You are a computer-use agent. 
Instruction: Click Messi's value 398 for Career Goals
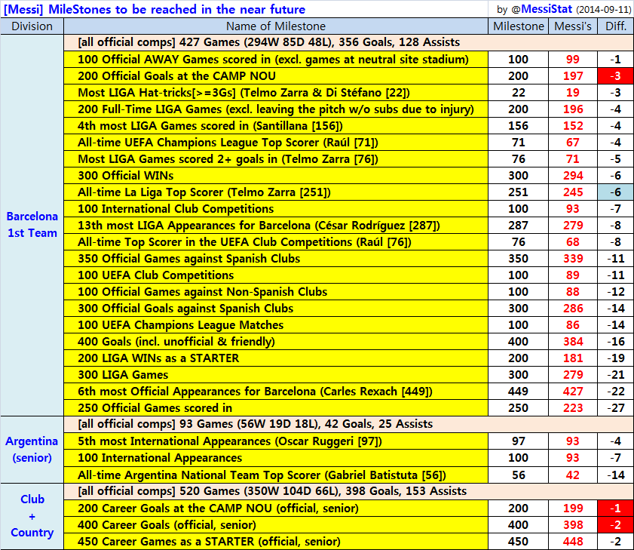[x=573, y=525]
